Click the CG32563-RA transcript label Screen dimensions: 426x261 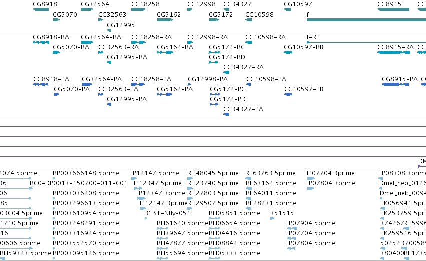119,47
